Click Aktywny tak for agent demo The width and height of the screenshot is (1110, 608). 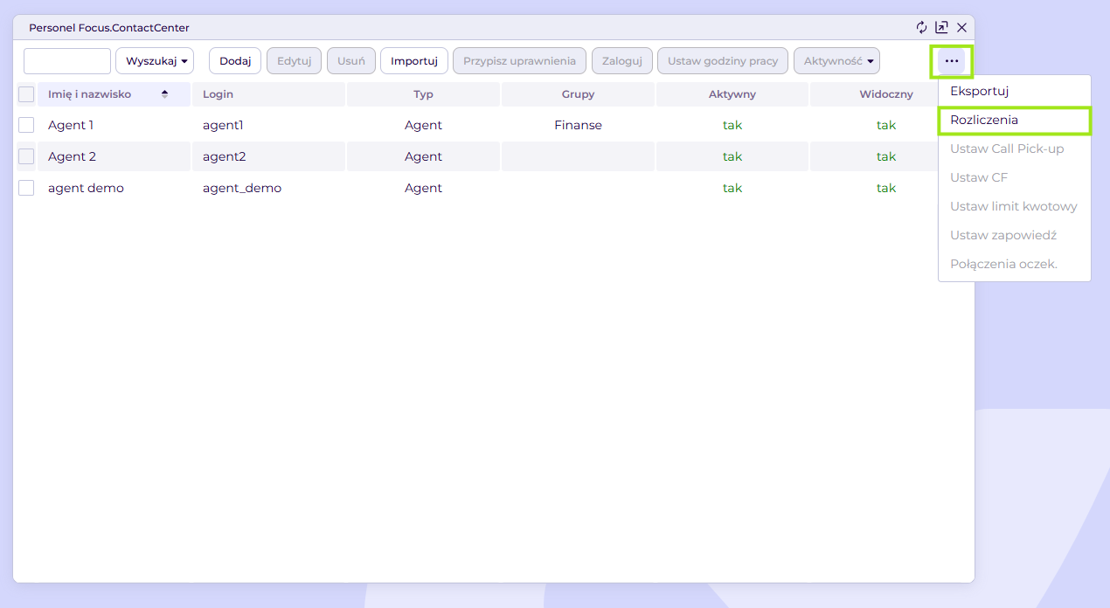point(732,188)
